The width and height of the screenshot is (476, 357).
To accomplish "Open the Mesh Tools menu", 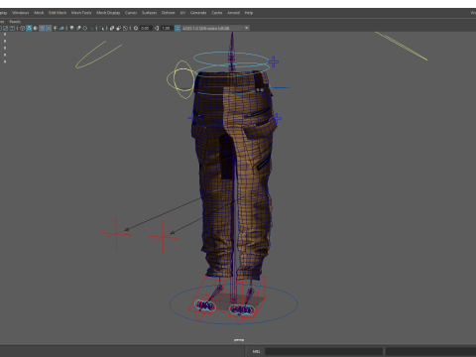I will tap(81, 13).
